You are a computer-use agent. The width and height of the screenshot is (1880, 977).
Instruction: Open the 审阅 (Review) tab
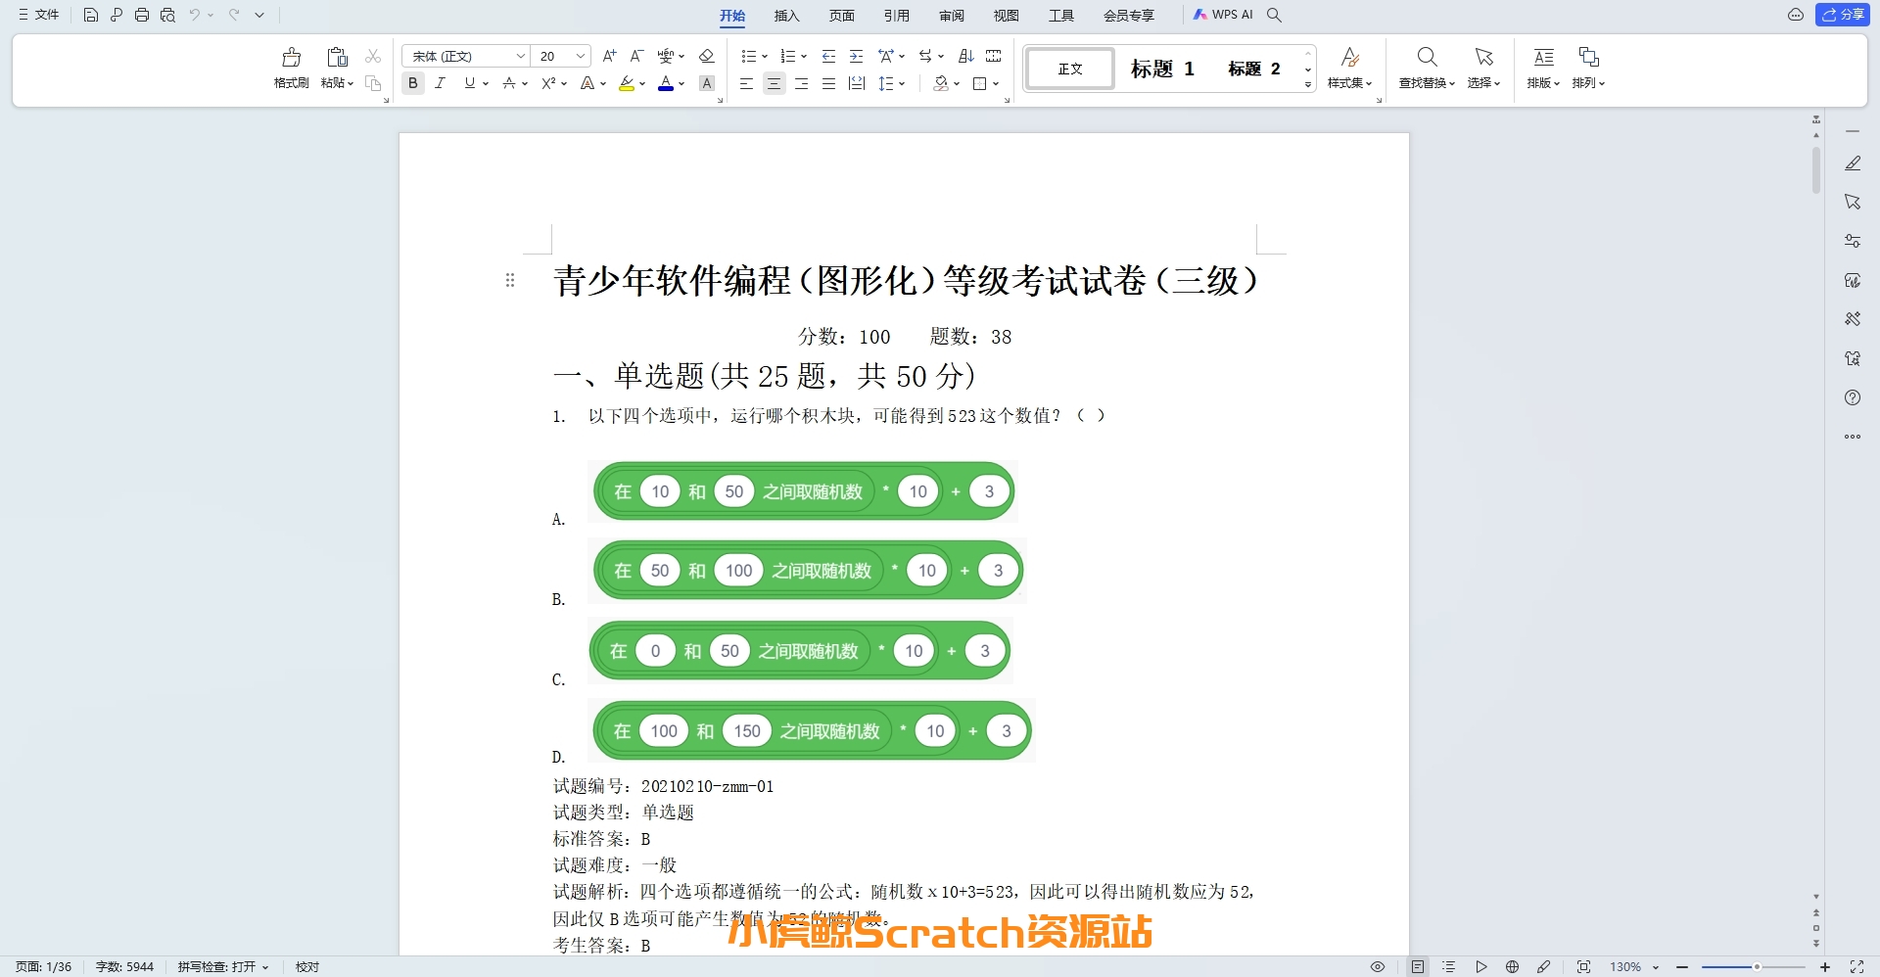click(x=951, y=15)
